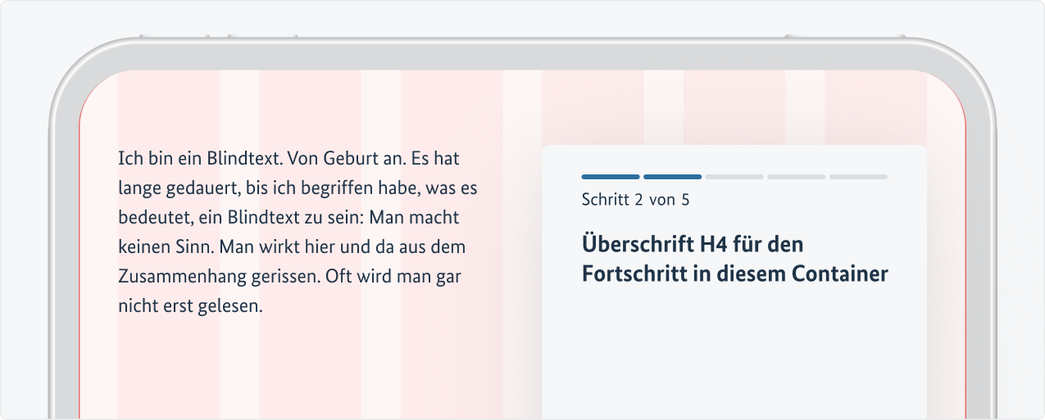The height and width of the screenshot is (420, 1045).
Task: Click the first filled progress segment
Action: pyautogui.click(x=611, y=177)
